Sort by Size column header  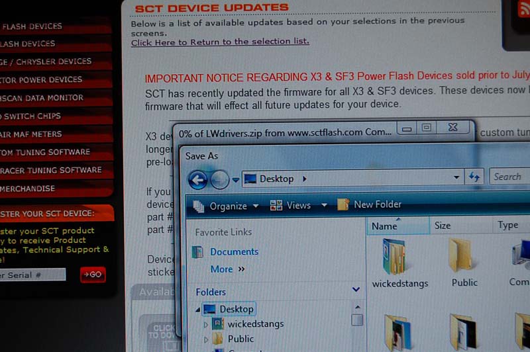(460, 225)
